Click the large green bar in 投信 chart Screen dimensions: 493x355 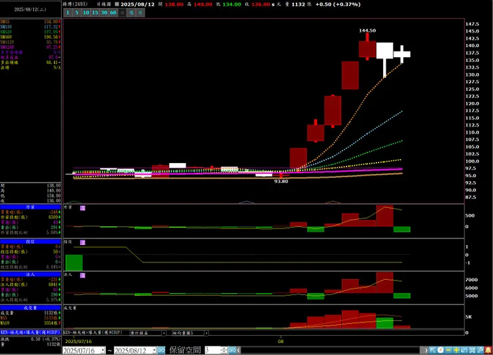click(x=74, y=262)
